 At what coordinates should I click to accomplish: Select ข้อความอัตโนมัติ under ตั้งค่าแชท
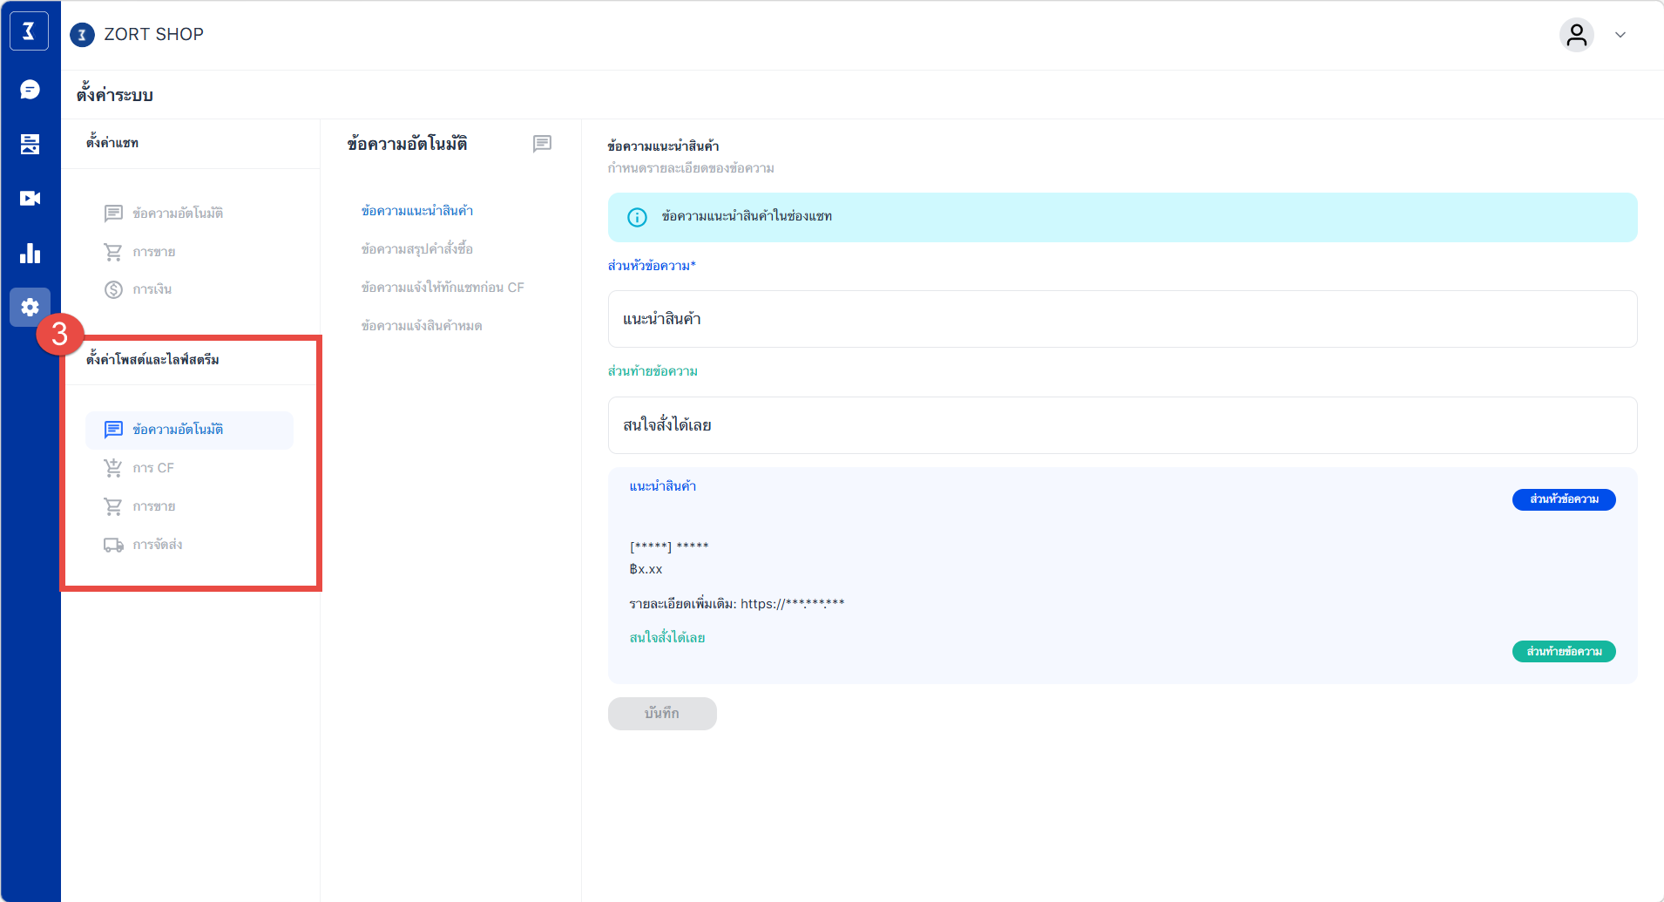coord(178,214)
